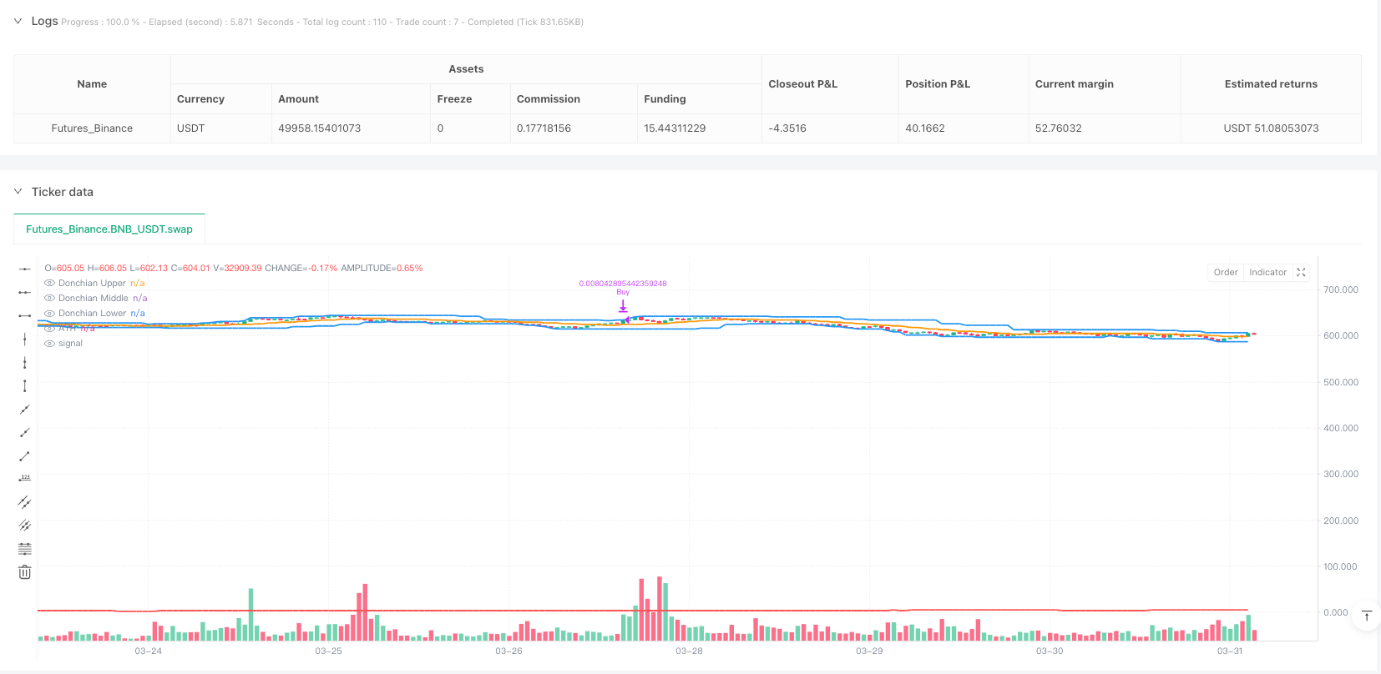Click the Logs progress status text

[x=322, y=23]
